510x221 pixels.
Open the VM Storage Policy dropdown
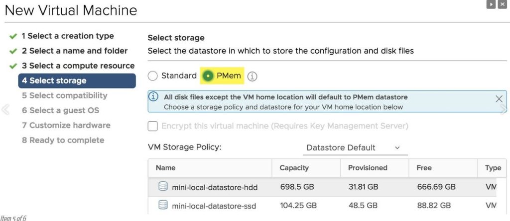[x=355, y=147]
